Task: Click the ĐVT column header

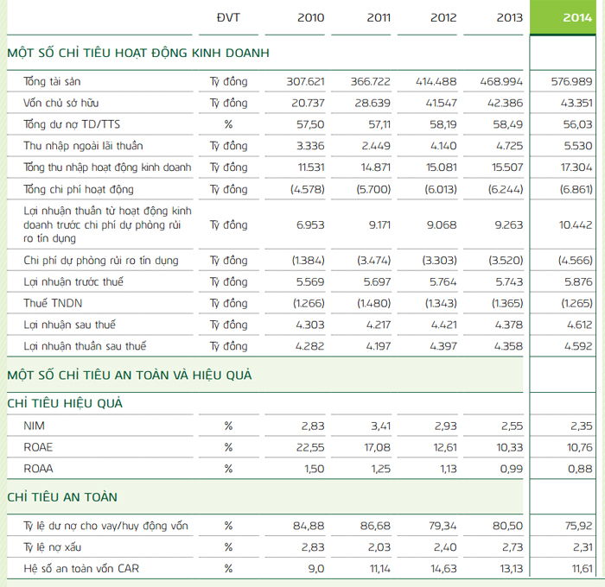Action: [x=229, y=17]
